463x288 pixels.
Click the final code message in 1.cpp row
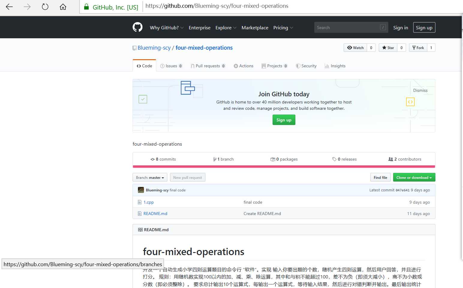(253, 202)
